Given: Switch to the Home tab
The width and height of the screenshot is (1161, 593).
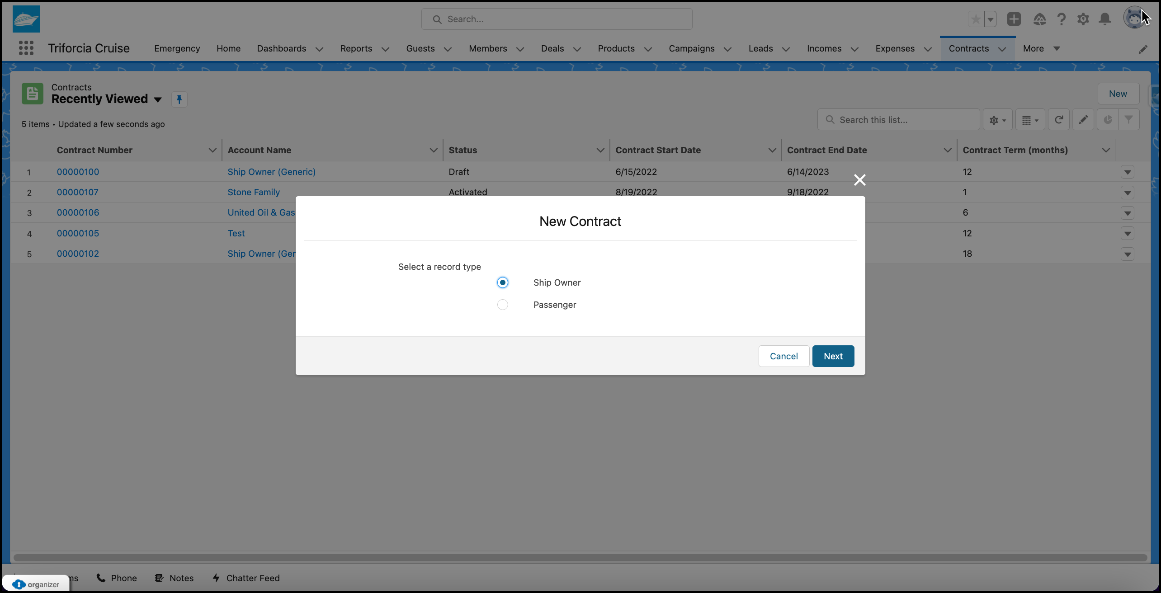Looking at the screenshot, I should coord(228,48).
